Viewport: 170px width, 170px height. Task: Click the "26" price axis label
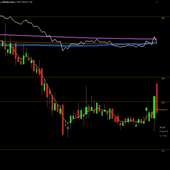pyautogui.click(x=163, y=79)
